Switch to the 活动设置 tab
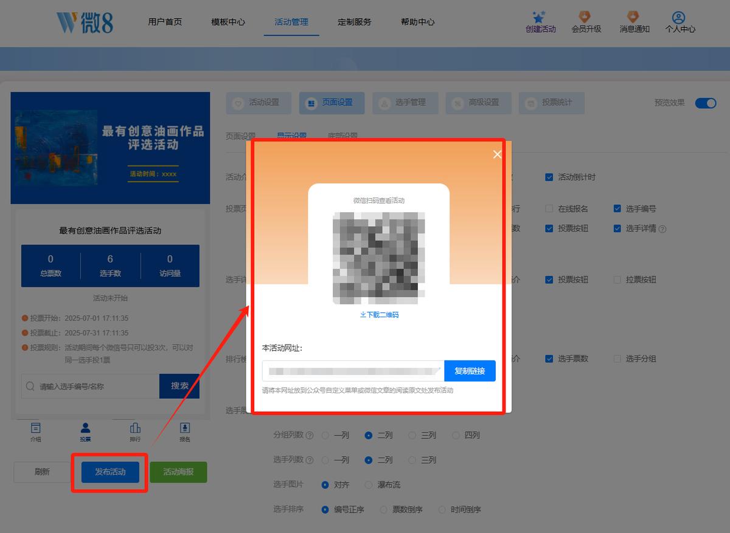The height and width of the screenshot is (533, 730). [x=259, y=103]
